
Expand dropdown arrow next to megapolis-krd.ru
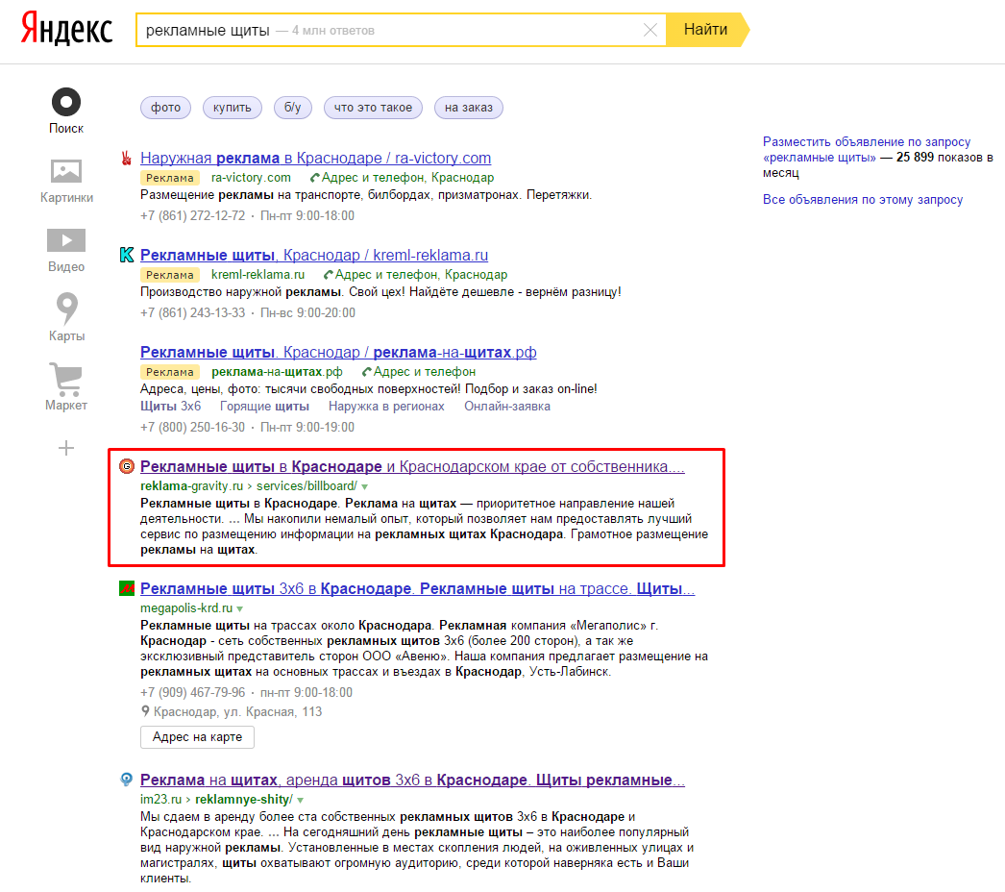tap(239, 608)
